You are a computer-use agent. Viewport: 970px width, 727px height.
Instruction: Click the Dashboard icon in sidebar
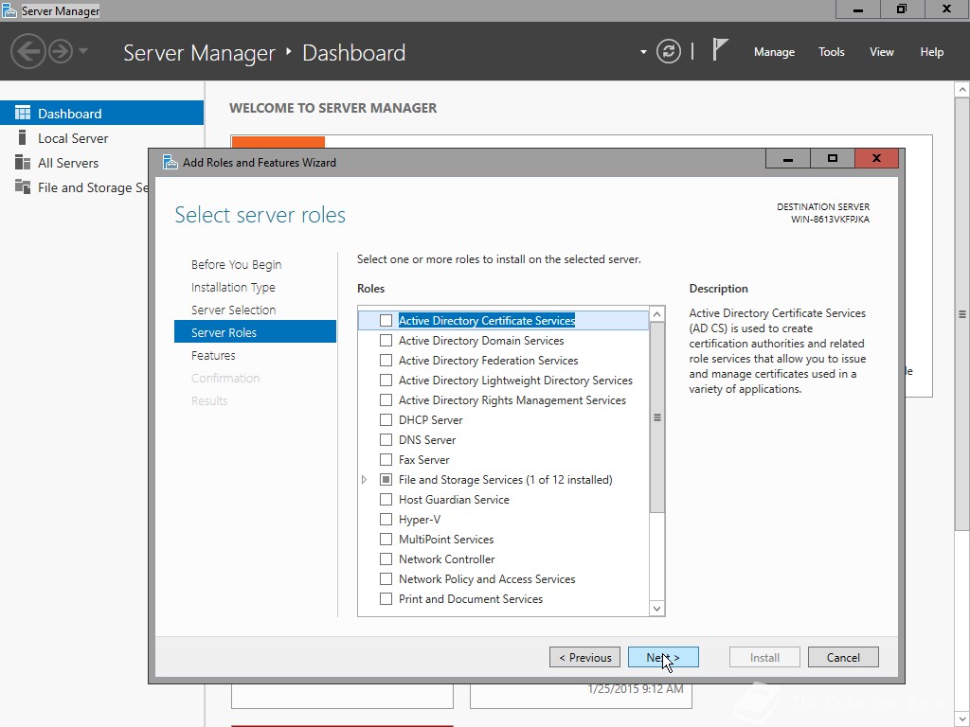[23, 114]
